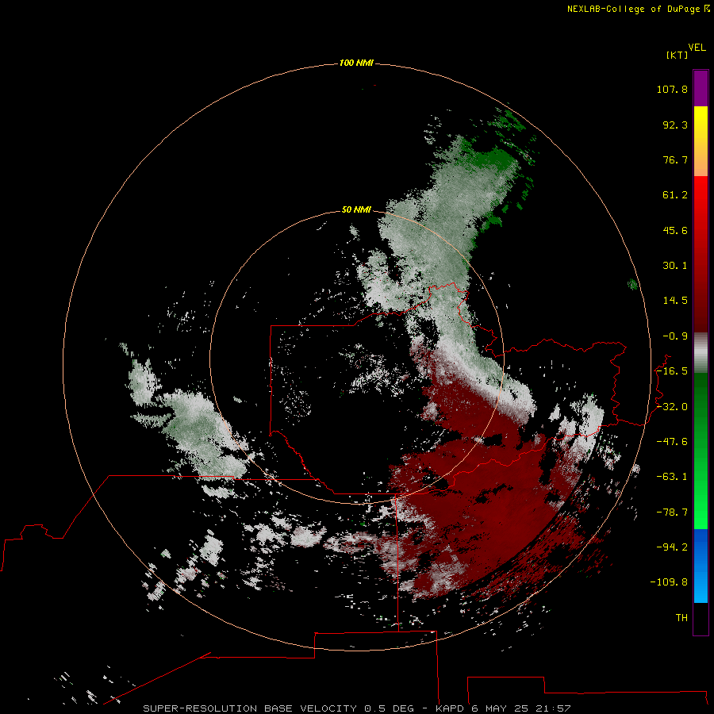Click the -47.6 scale value
714x714 pixels.
click(x=672, y=442)
